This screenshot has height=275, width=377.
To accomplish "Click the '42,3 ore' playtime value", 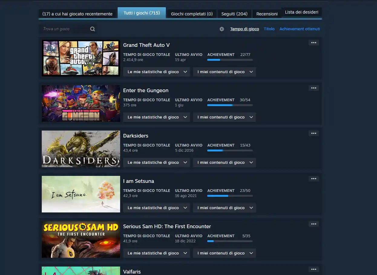I will point(130,196).
